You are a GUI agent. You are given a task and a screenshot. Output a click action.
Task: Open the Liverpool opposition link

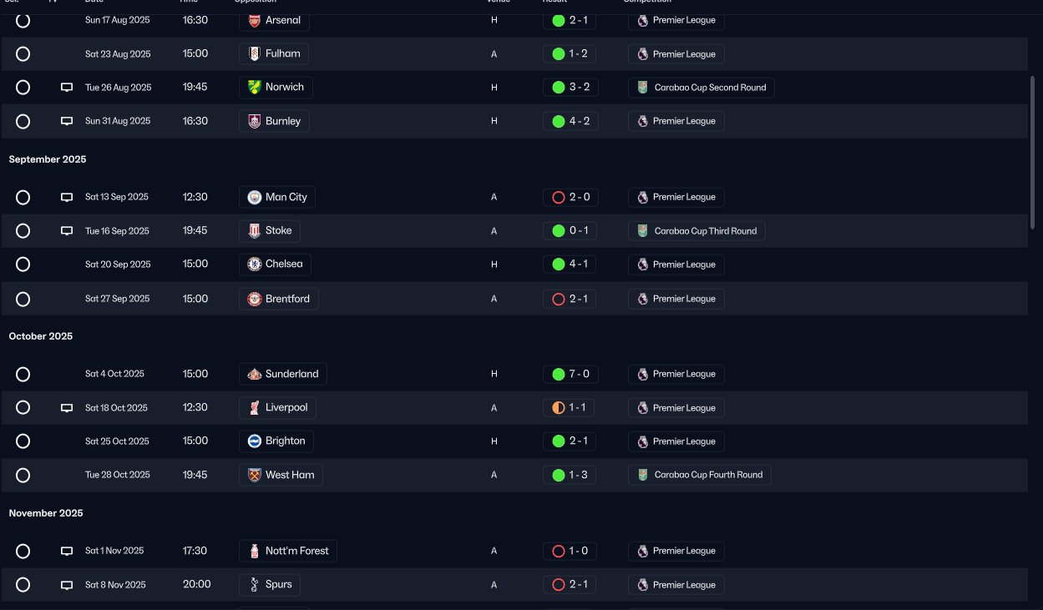pos(286,408)
